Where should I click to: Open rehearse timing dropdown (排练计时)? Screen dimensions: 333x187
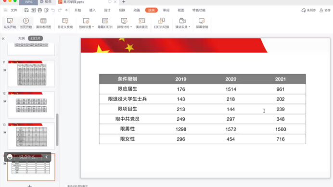click(125, 23)
